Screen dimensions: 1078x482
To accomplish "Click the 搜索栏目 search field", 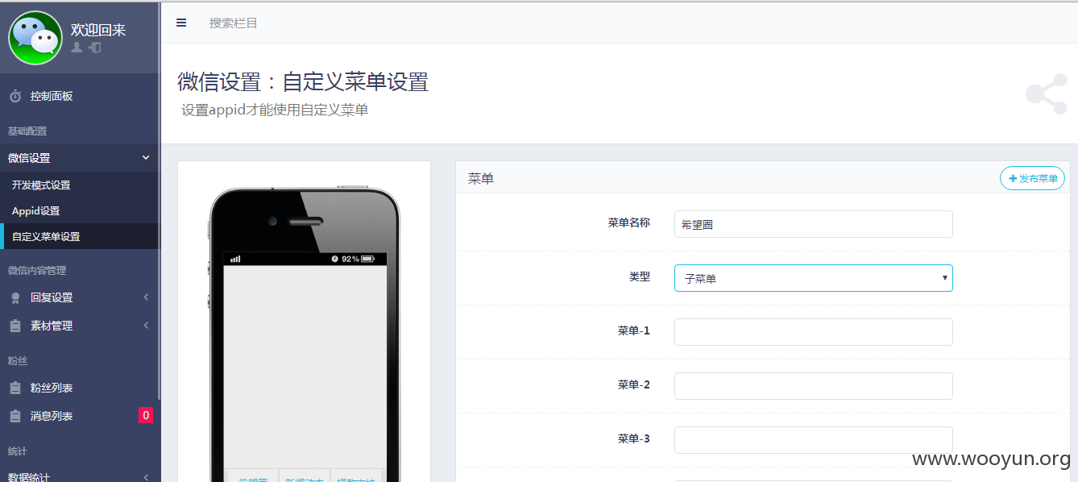I will tap(234, 23).
